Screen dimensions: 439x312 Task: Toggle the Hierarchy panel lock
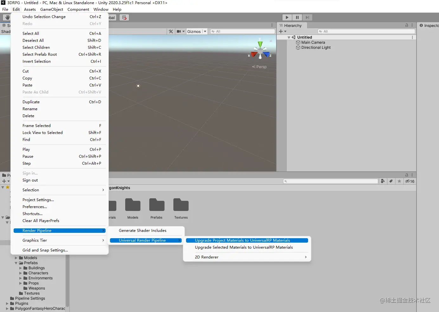click(x=407, y=25)
